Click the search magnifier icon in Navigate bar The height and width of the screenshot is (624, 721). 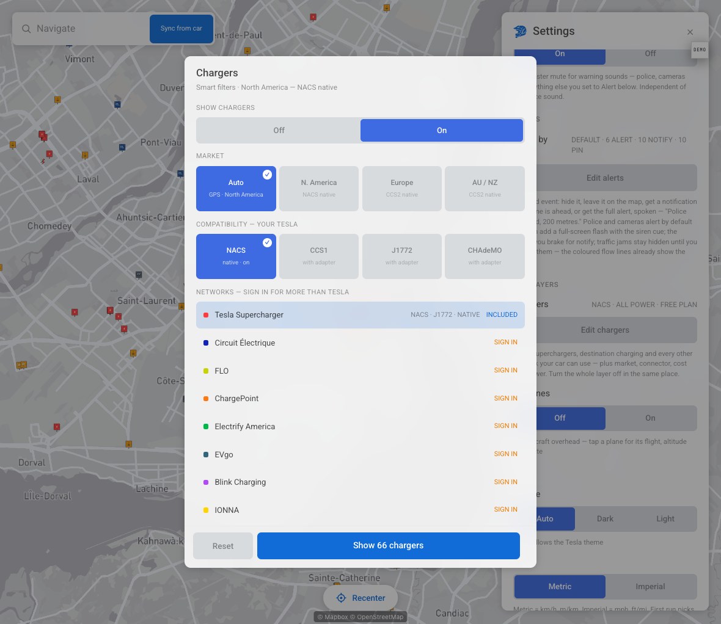[x=26, y=29]
